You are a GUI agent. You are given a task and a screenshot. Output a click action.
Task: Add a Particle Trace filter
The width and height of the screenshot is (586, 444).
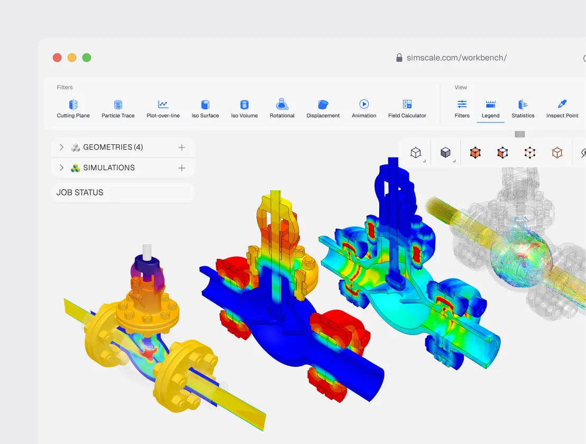(x=118, y=109)
